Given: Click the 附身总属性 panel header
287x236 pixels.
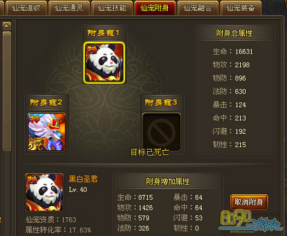Looking at the screenshot, I should 234,33.
